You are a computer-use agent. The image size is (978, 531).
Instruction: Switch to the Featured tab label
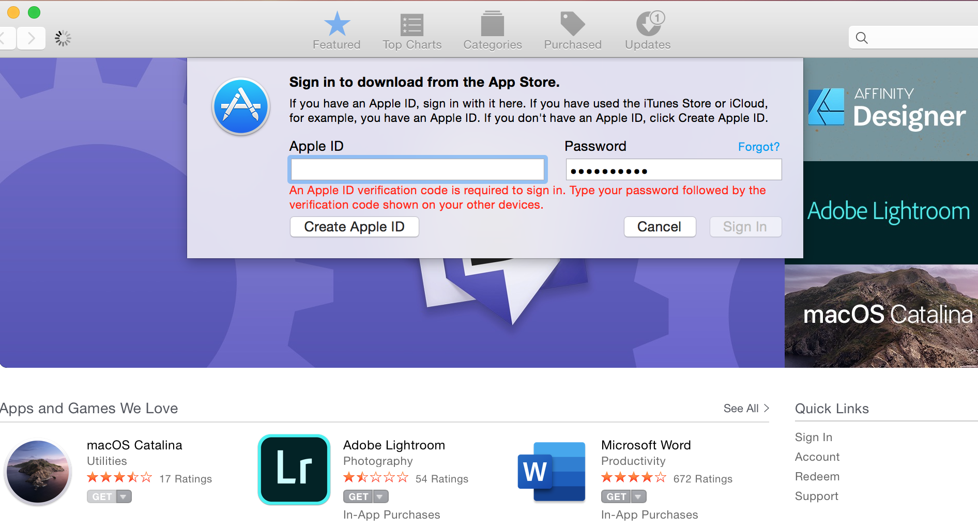[x=337, y=45]
